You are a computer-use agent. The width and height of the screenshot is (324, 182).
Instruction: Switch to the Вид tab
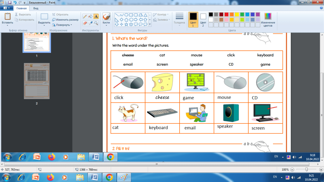(36, 9)
